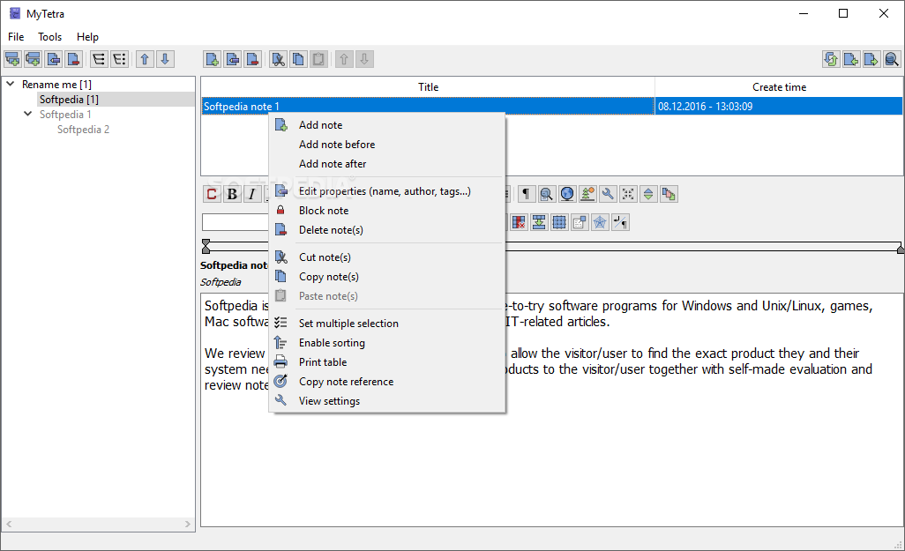This screenshot has height=551, width=905.
Task: Click the synchronization arrows icon
Action: pos(831,59)
